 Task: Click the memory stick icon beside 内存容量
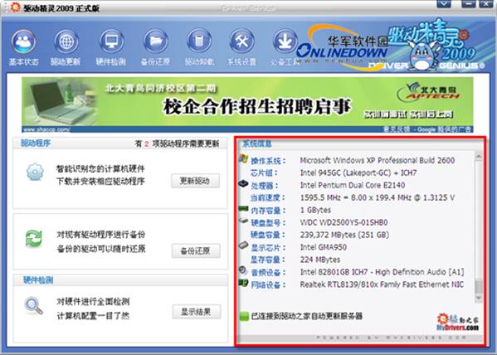pos(243,208)
